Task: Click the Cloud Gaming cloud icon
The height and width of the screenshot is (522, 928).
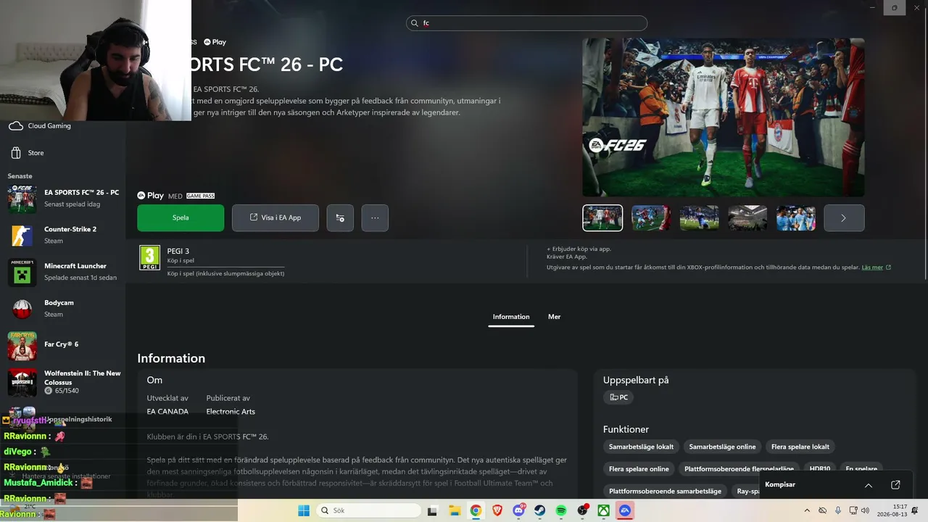Action: click(16, 126)
